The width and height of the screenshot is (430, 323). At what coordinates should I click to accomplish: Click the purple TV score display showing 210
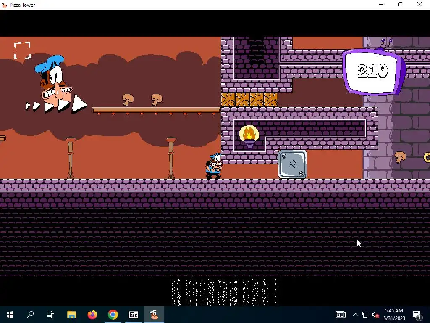[374, 71]
